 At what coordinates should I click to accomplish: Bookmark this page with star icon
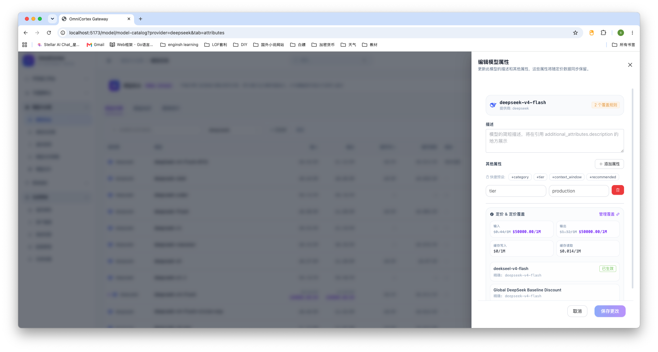coord(575,33)
